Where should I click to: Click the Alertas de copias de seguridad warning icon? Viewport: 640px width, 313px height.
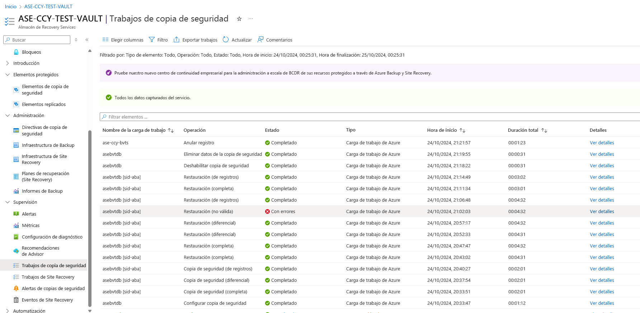coord(16,288)
